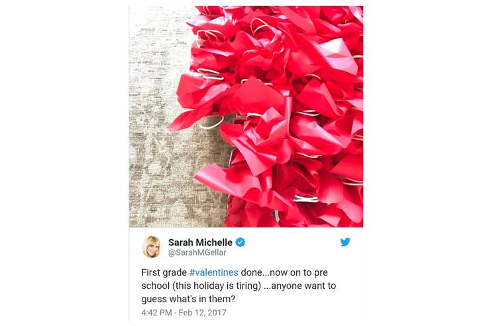Click the blue Twitter bird logo
The image size is (489, 326).
(x=345, y=242)
